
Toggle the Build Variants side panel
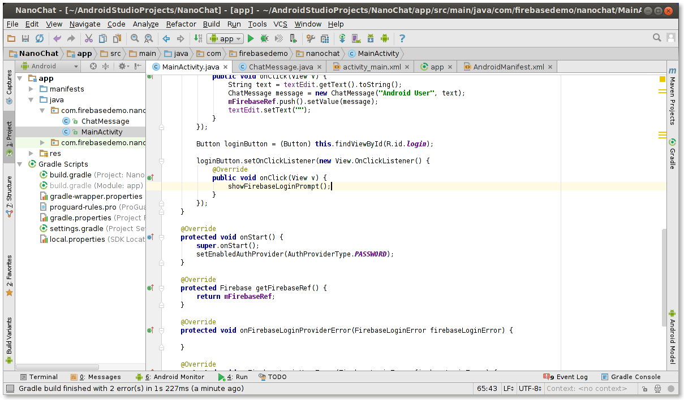9,341
